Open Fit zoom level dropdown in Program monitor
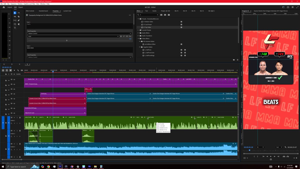300x169 pixels. click(260, 147)
